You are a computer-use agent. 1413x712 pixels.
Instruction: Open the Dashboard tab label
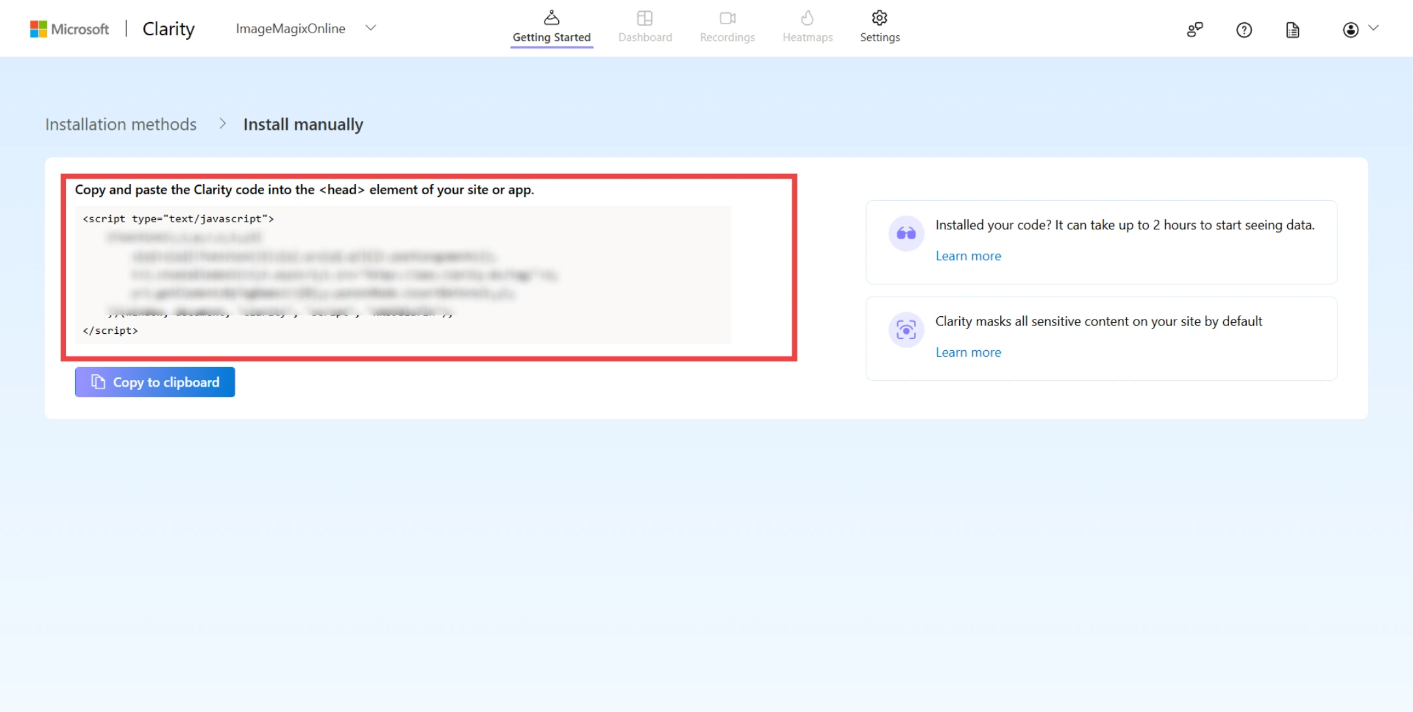[x=645, y=37]
